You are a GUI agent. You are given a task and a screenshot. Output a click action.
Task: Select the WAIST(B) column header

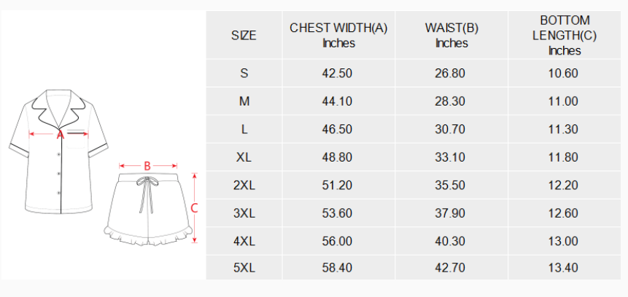(x=451, y=35)
